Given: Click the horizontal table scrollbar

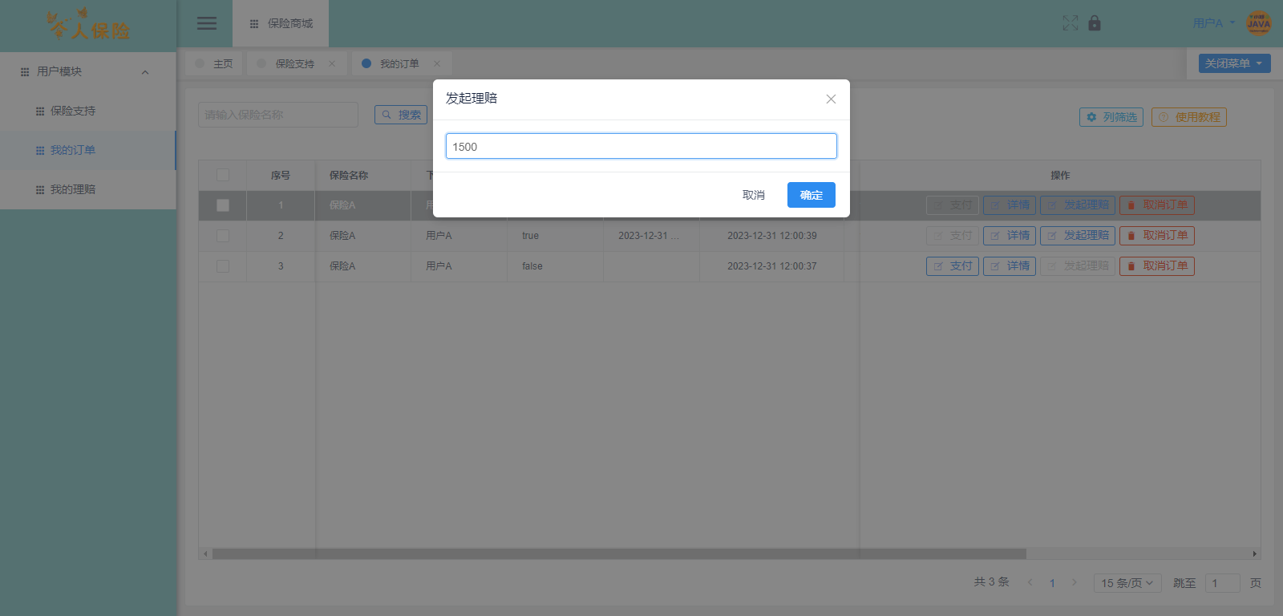Looking at the screenshot, I should point(619,553).
